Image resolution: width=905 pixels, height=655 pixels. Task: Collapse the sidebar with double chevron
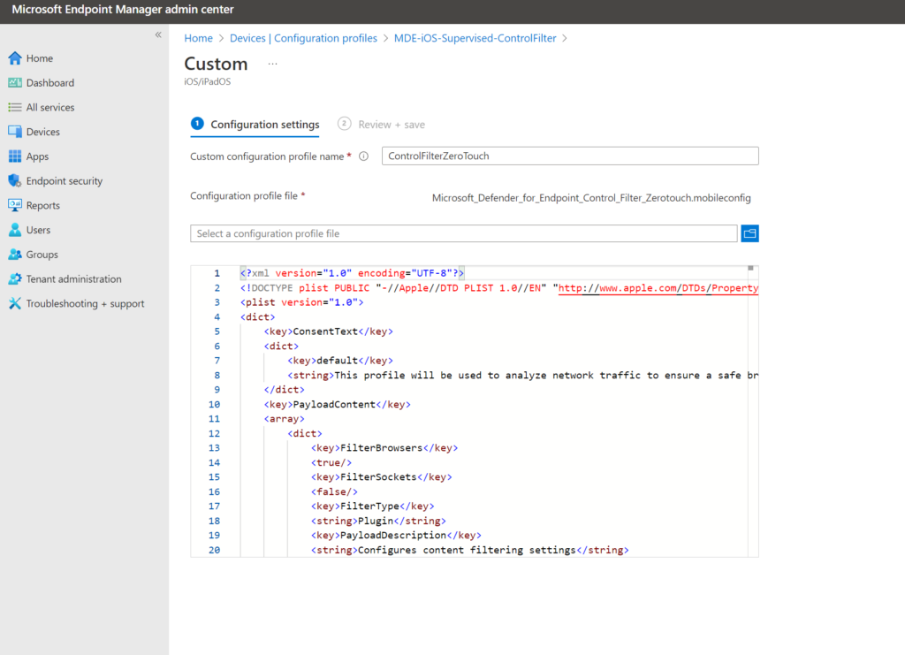pyautogui.click(x=158, y=35)
